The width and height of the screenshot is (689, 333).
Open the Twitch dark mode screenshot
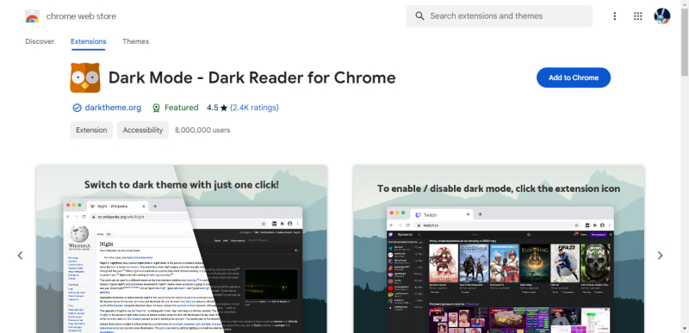coord(499,249)
